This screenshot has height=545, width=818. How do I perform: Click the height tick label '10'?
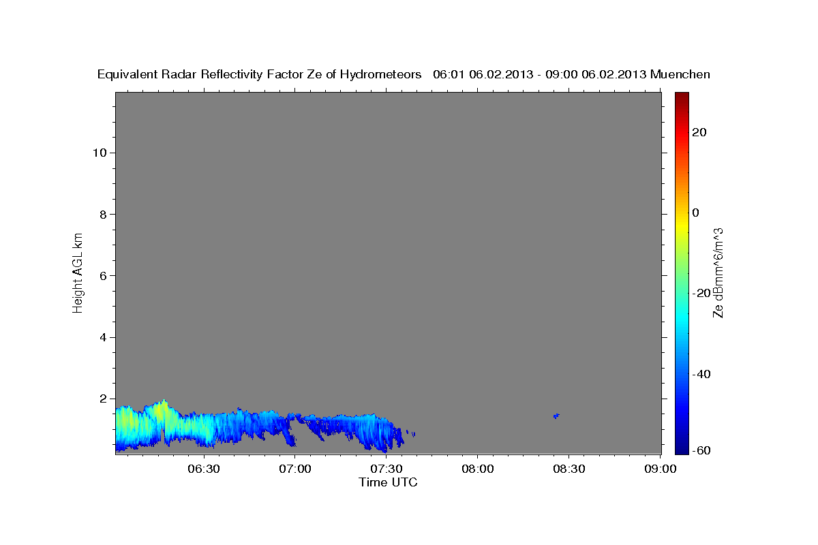point(99,153)
